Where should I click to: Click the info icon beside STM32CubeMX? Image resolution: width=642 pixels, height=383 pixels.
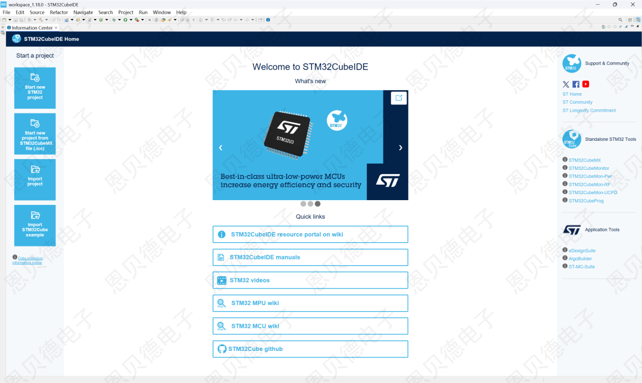565,160
